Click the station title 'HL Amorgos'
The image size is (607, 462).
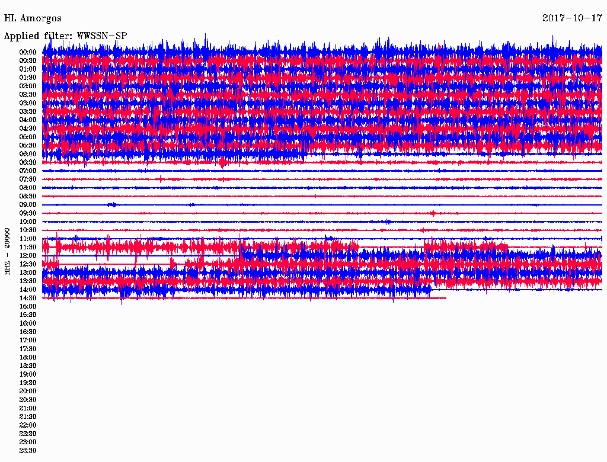(x=33, y=18)
